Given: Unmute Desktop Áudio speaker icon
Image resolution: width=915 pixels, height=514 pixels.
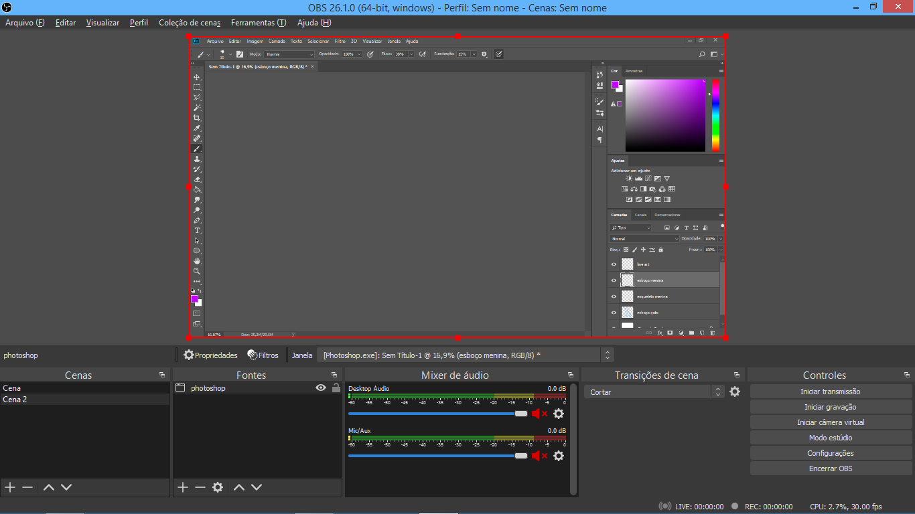Looking at the screenshot, I should (539, 414).
